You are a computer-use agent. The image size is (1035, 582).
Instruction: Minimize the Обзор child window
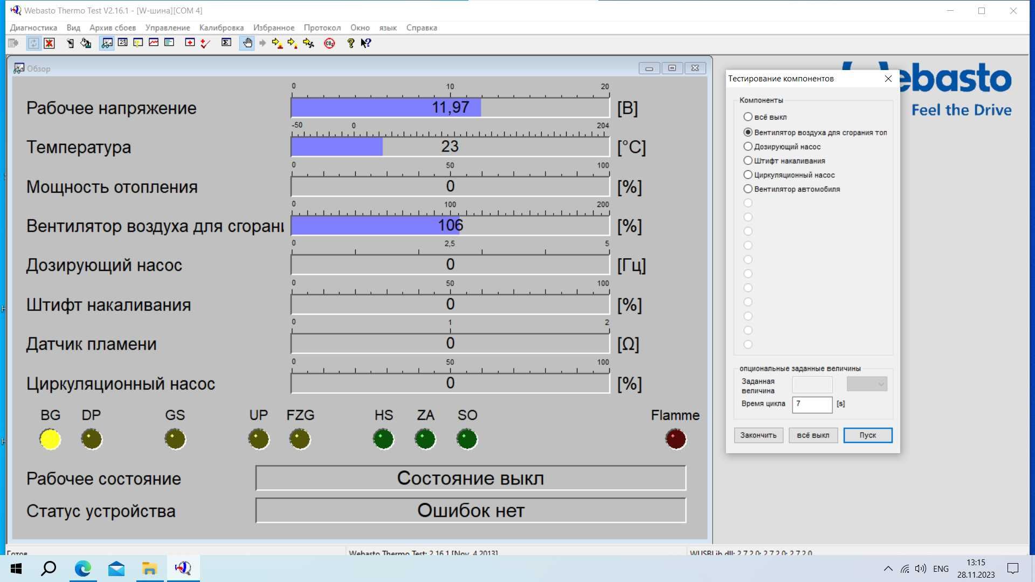pyautogui.click(x=649, y=68)
